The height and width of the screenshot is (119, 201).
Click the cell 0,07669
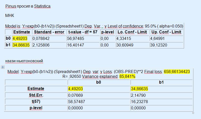pyautogui.click(x=75, y=95)
